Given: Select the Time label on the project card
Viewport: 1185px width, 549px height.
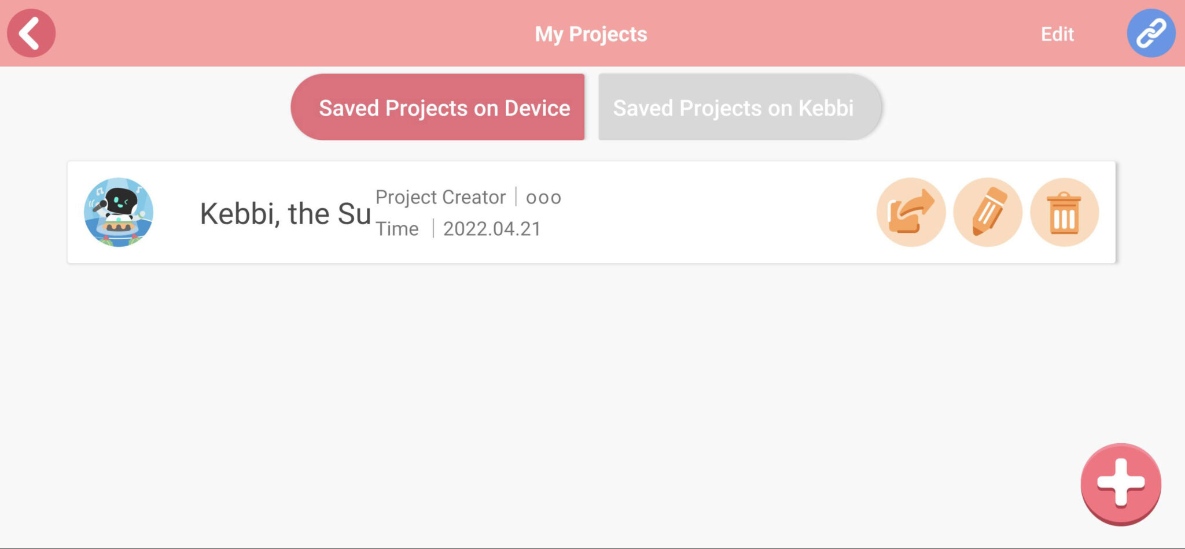Looking at the screenshot, I should (398, 229).
